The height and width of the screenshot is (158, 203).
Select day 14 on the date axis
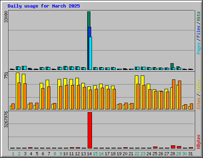pyautogui.click(x=89, y=154)
